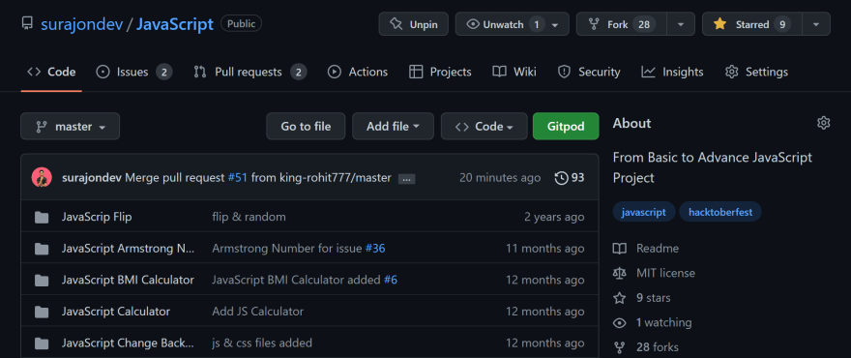Click the surajondev commit author avatar

click(x=42, y=178)
